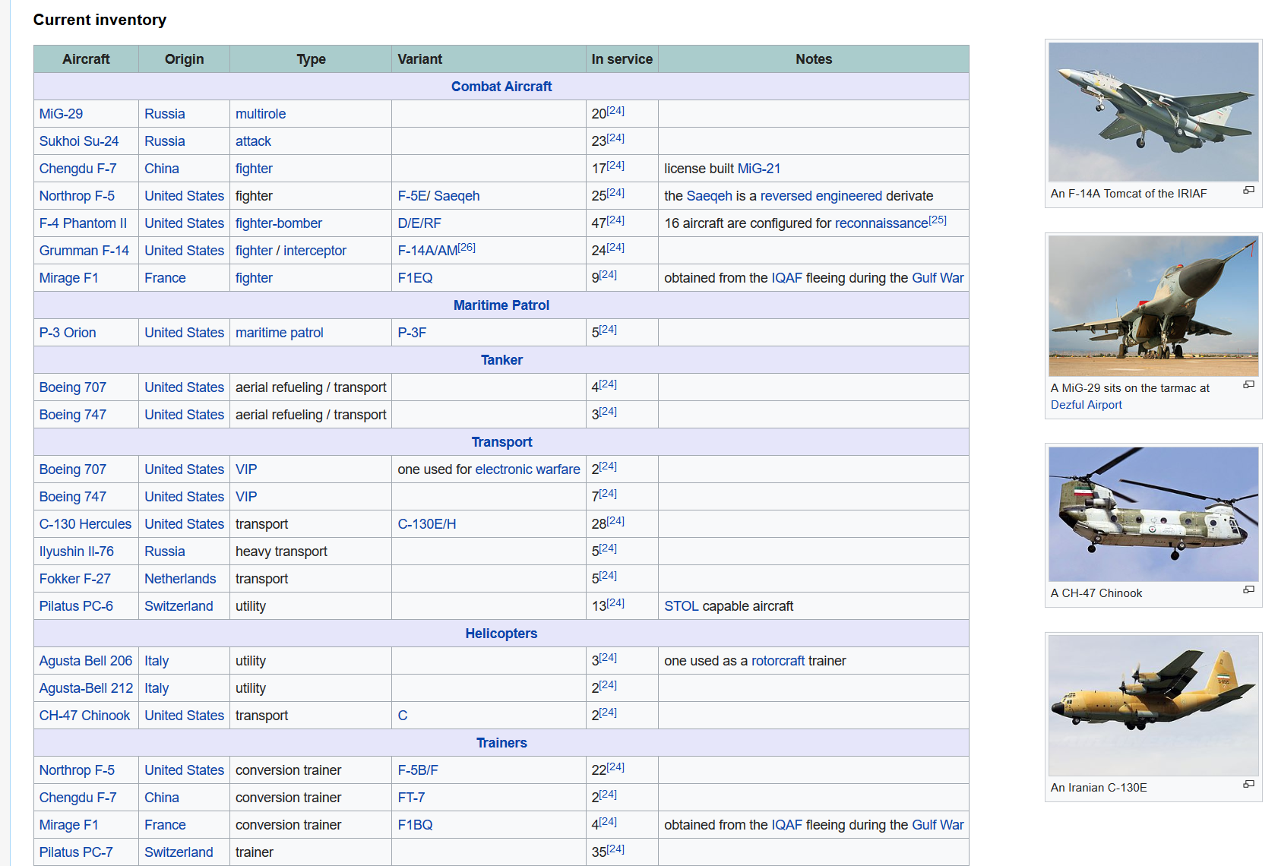Open the Grumman F-14 link

pyautogui.click(x=84, y=251)
